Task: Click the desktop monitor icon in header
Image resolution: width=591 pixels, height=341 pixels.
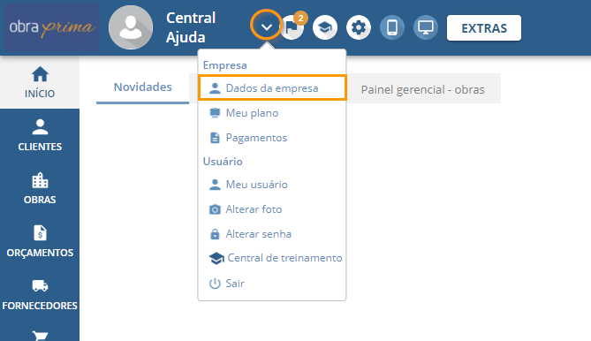Action: 426,27
